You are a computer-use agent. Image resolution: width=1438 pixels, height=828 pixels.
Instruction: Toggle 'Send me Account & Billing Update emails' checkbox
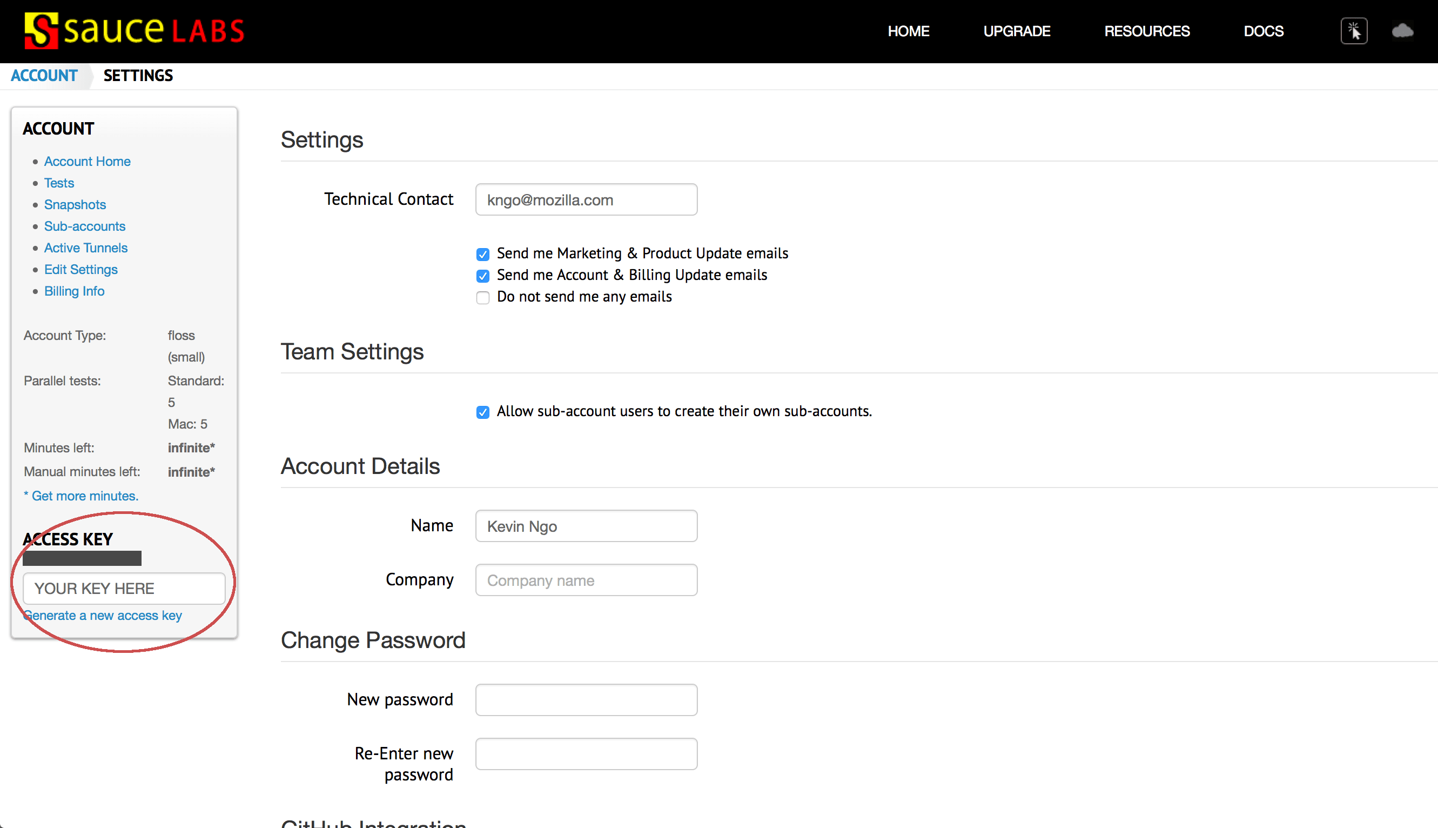(483, 275)
